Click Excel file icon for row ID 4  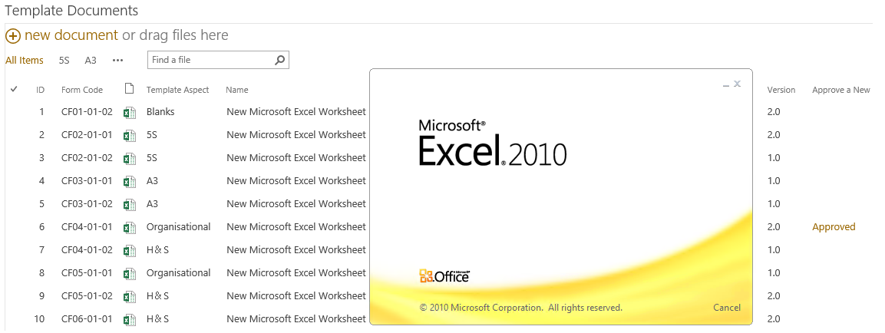130,181
